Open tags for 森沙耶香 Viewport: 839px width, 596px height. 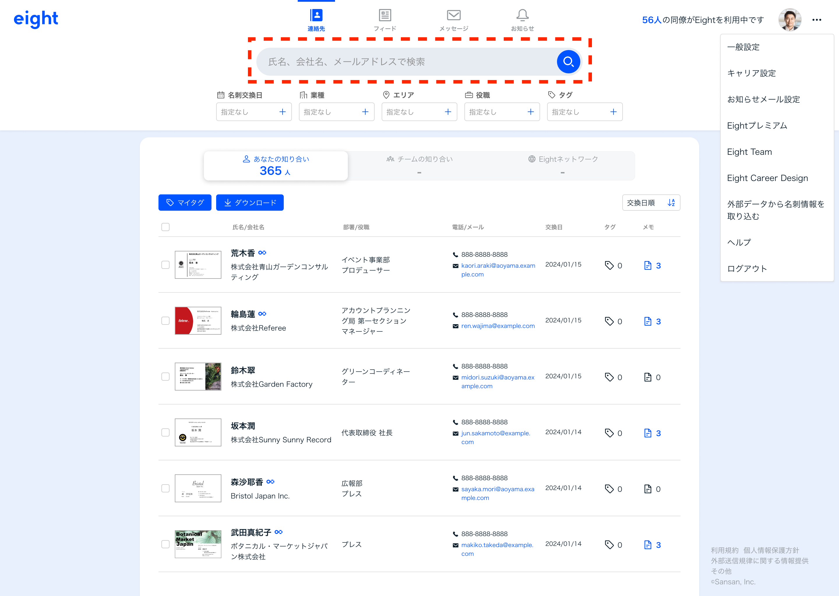(614, 489)
